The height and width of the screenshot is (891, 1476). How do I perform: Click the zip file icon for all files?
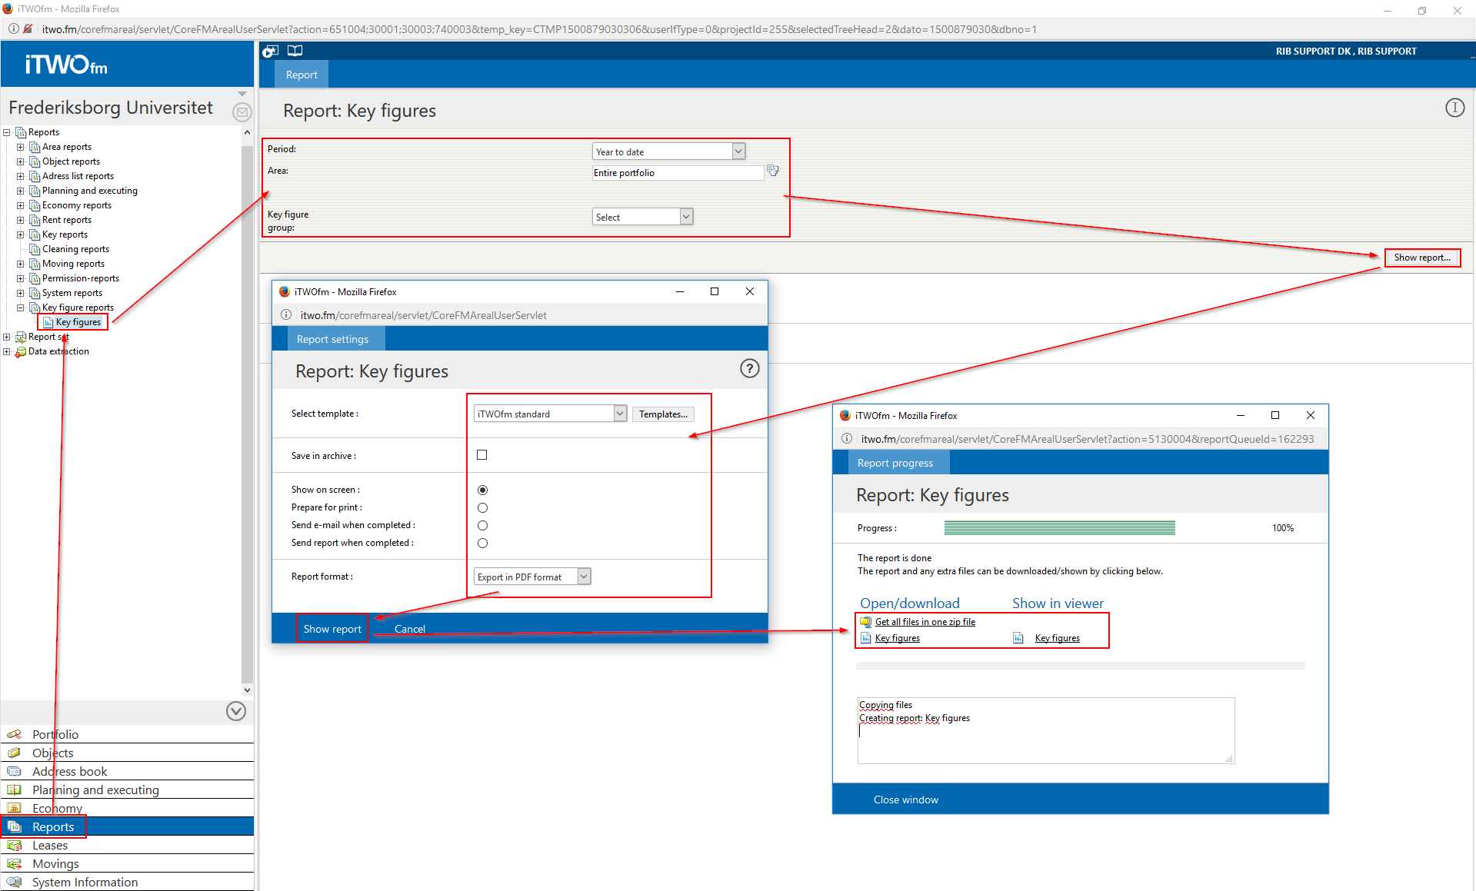click(866, 622)
